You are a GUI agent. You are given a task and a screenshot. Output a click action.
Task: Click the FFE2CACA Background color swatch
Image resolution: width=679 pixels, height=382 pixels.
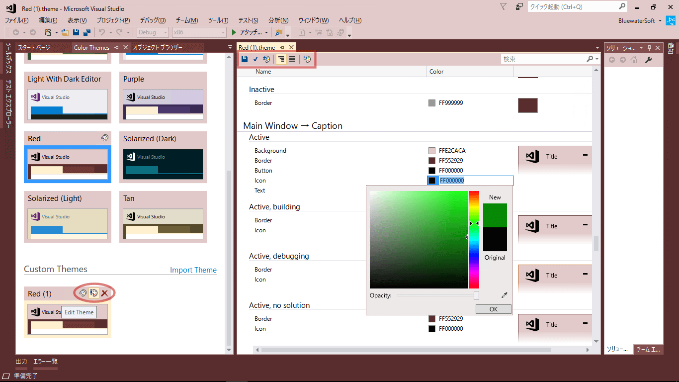coord(431,150)
